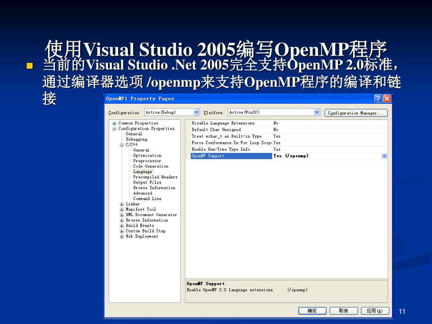Select the Advanced tree item
Image resolution: width=432 pixels, height=324 pixels.
point(143,193)
